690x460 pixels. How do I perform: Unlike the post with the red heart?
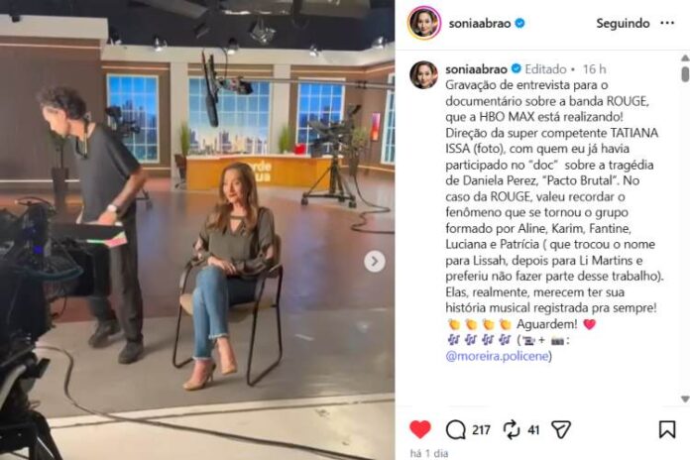[x=419, y=429]
